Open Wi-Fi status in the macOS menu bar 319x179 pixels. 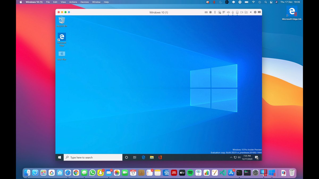tap(253, 2)
